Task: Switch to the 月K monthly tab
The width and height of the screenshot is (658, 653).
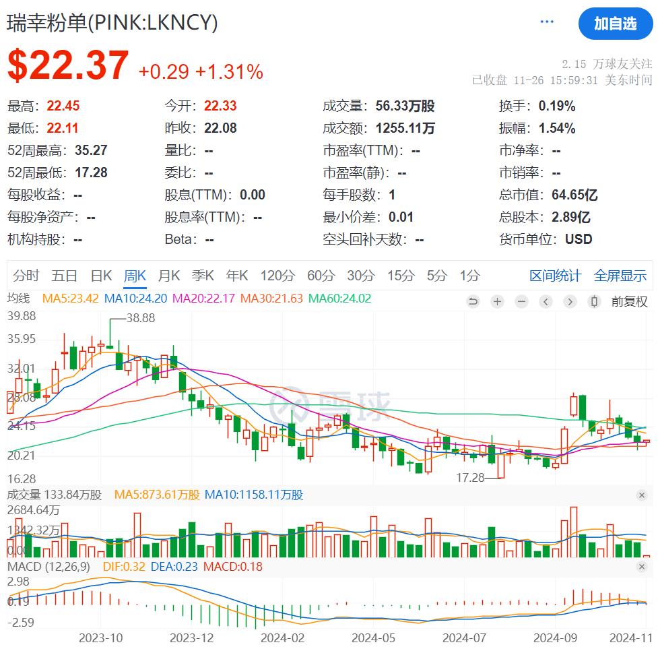Action: [169, 276]
